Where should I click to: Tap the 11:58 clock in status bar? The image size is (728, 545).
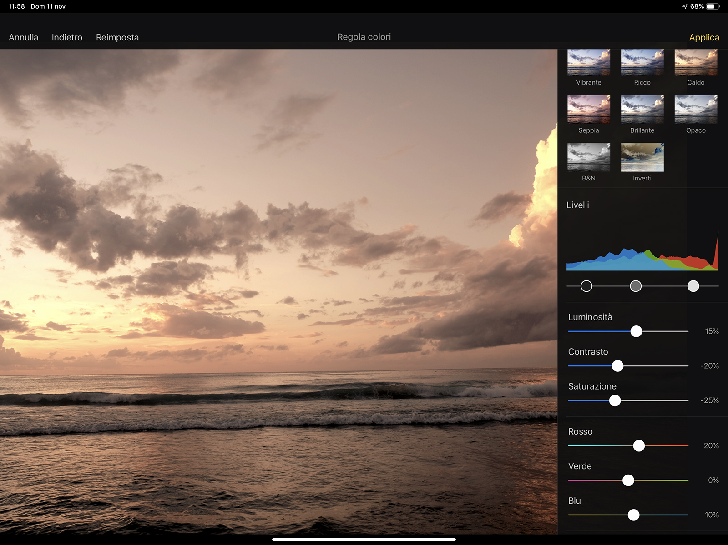pyautogui.click(x=17, y=6)
